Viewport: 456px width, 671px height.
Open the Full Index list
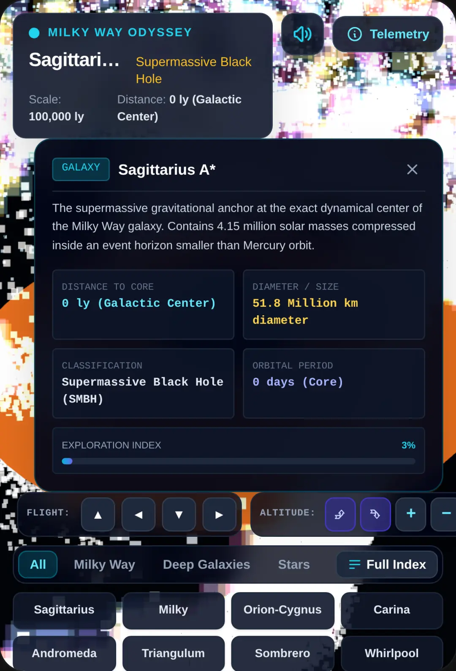[387, 564]
